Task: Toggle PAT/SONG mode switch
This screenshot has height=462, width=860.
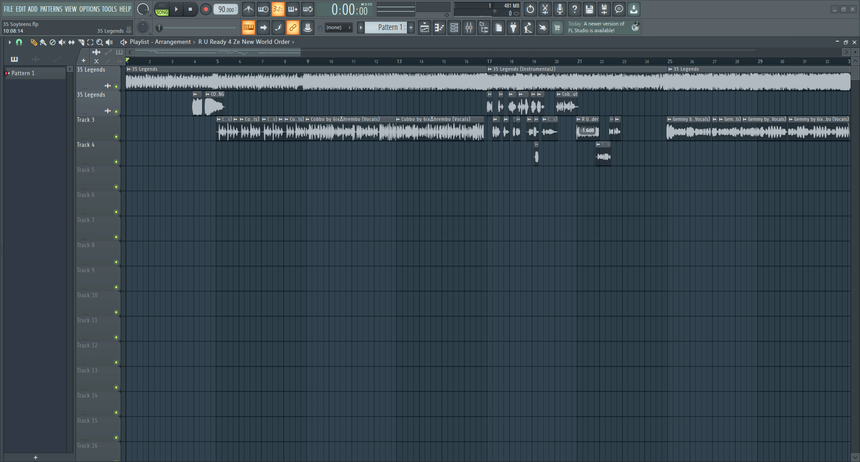Action: click(162, 9)
